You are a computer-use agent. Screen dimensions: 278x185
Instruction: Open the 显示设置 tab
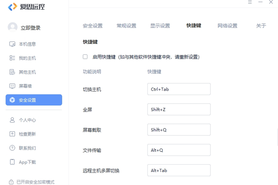click(x=160, y=26)
